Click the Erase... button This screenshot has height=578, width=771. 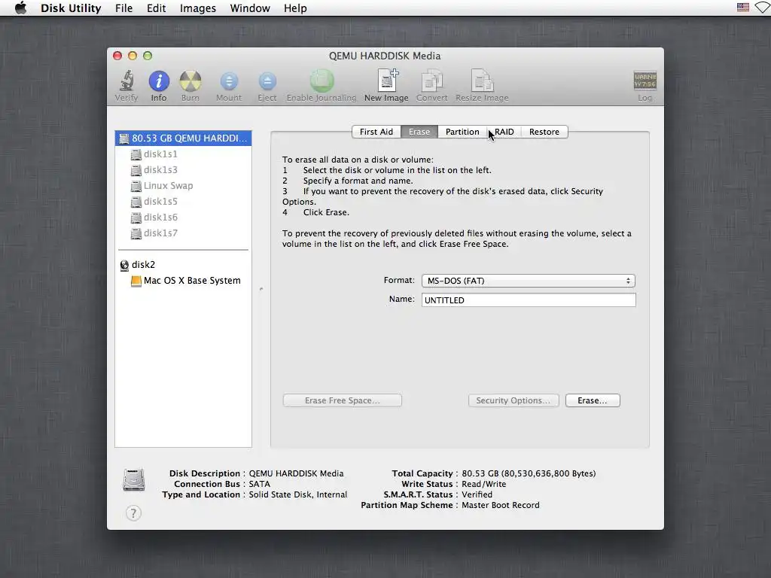[x=593, y=400]
